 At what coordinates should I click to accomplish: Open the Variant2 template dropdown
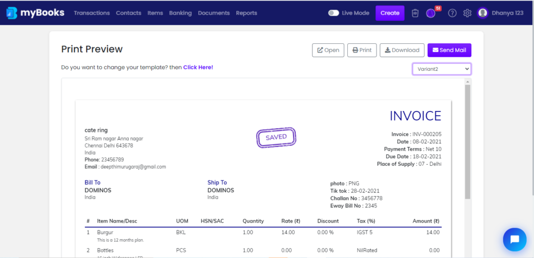pyautogui.click(x=442, y=69)
